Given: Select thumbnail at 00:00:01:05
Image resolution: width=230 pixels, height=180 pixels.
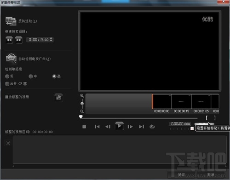Looking at the screenshot, I should click(x=201, y=101).
